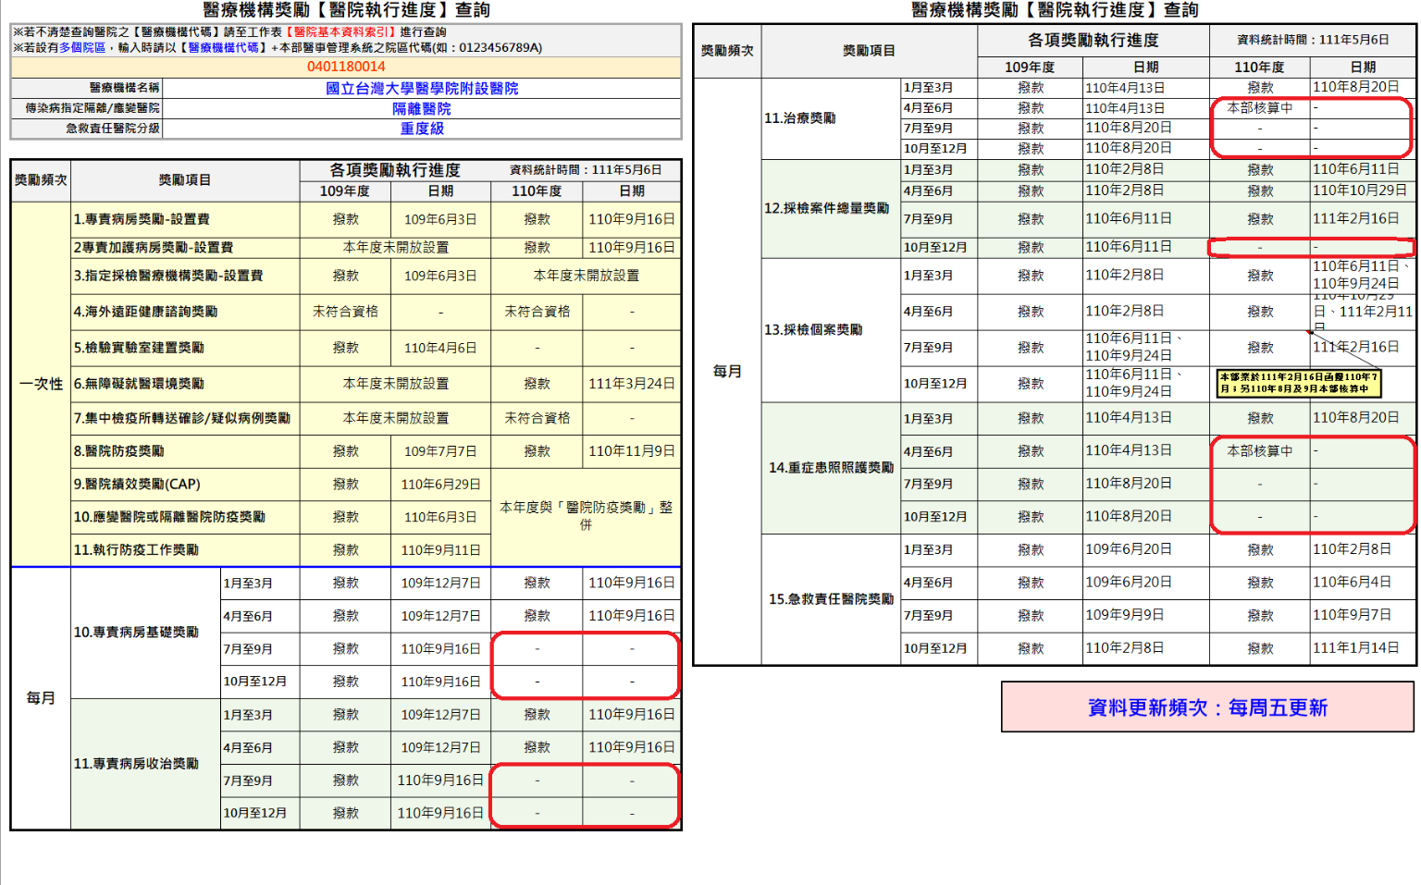The height and width of the screenshot is (885, 1421).
Task: Click the 12.採檢案件總量獎勵 item cell
Action: point(826,209)
